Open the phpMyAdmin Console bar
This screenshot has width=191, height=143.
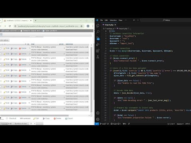tap(4, 124)
